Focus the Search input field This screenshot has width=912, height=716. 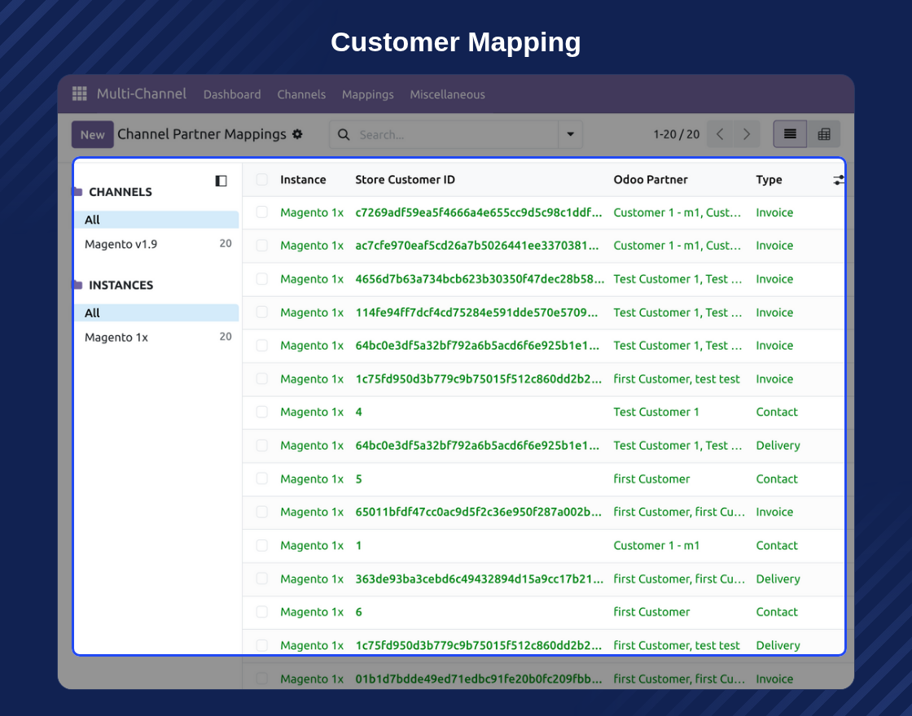(455, 134)
